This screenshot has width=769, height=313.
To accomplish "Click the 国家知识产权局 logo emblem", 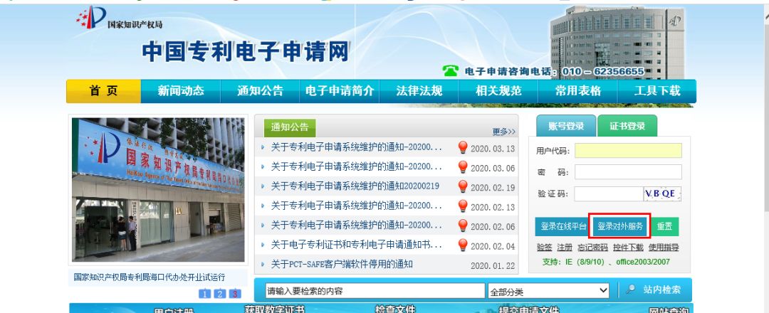I will 92,18.
